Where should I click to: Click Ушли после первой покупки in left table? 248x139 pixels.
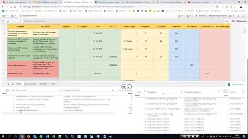tap(27, 111)
